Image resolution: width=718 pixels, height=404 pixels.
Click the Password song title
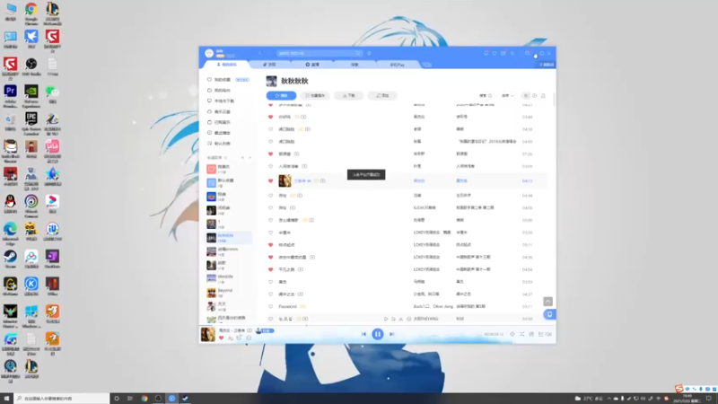[287, 306]
